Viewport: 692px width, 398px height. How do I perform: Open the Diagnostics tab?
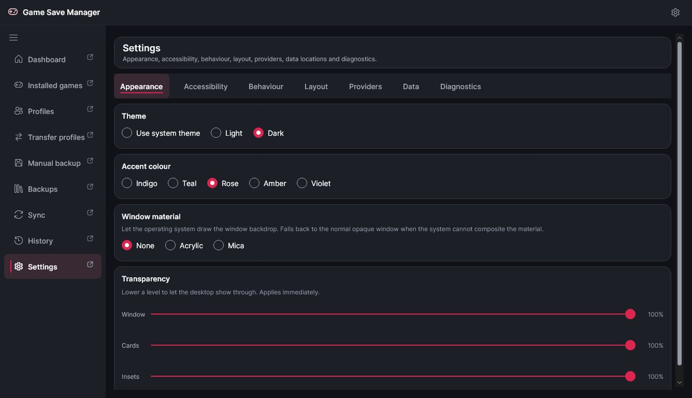(460, 87)
